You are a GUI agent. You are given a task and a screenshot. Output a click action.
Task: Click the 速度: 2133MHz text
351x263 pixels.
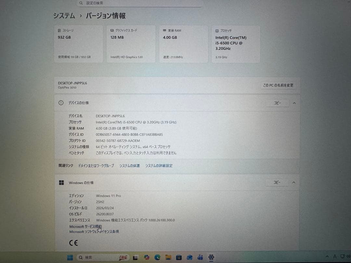(x=173, y=57)
